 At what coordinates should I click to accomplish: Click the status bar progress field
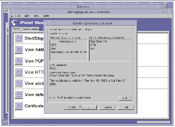pyautogui.click(x=153, y=122)
